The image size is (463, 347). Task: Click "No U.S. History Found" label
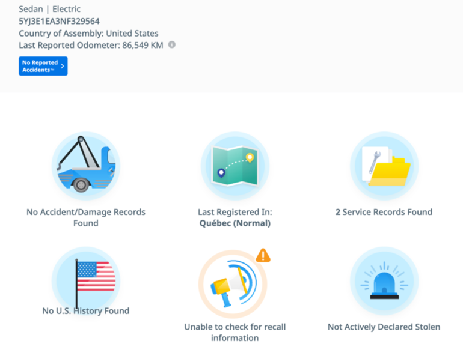86,311
